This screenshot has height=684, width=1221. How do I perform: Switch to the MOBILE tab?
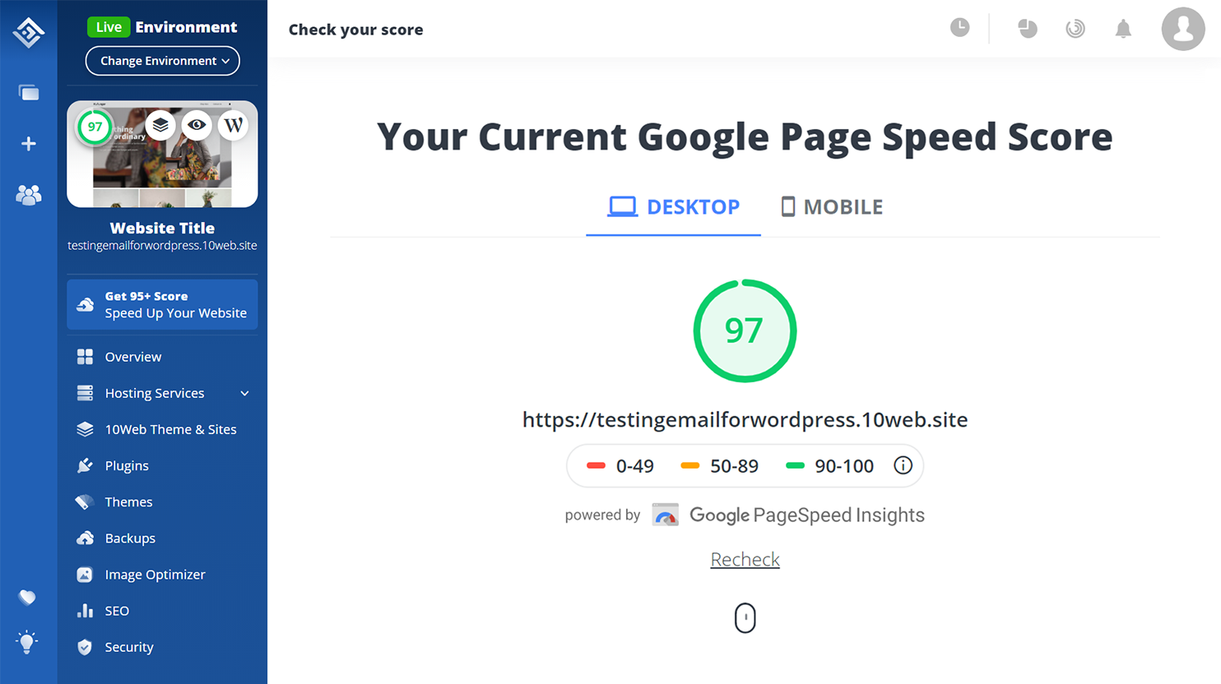[832, 207]
